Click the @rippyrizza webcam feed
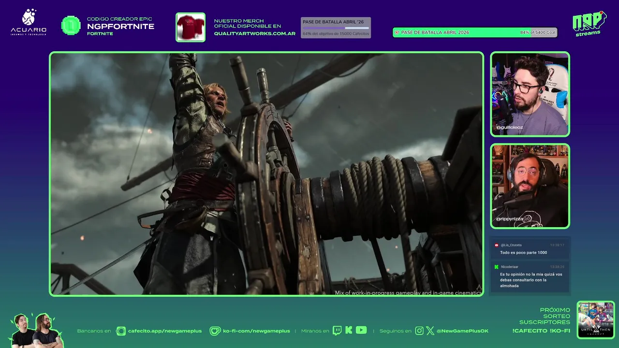Viewport: 619px width, 348px height. (530, 186)
